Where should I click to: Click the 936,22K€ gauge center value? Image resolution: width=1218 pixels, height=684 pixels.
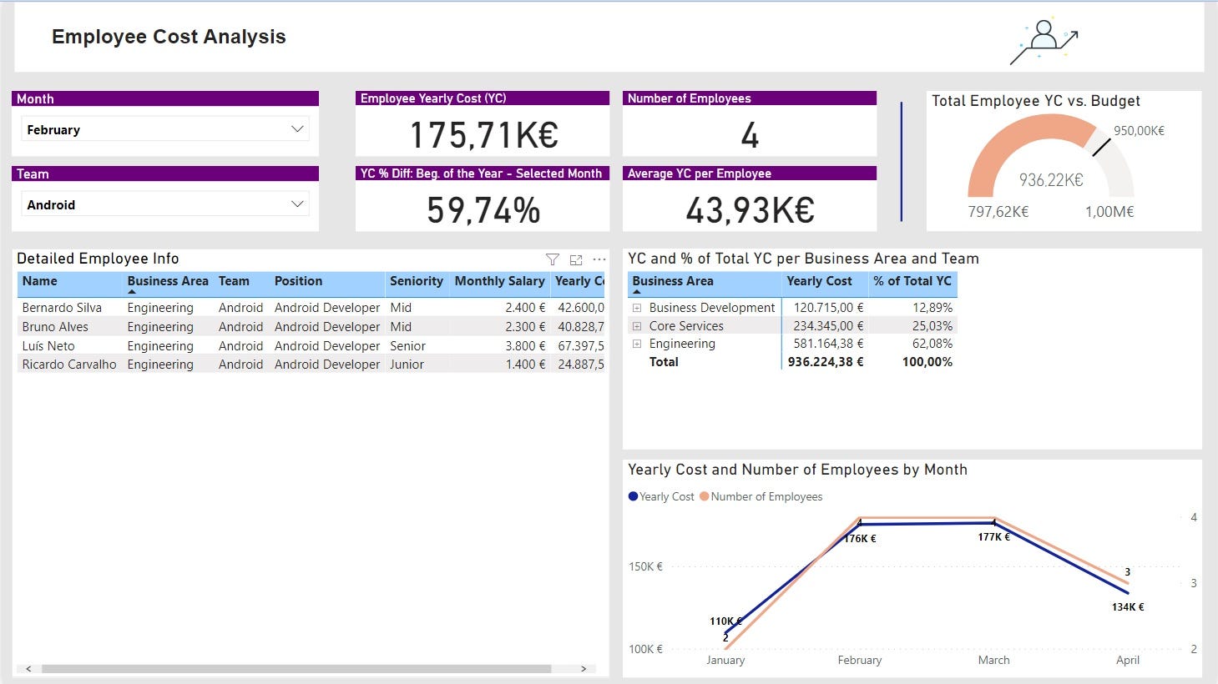[x=1051, y=180]
